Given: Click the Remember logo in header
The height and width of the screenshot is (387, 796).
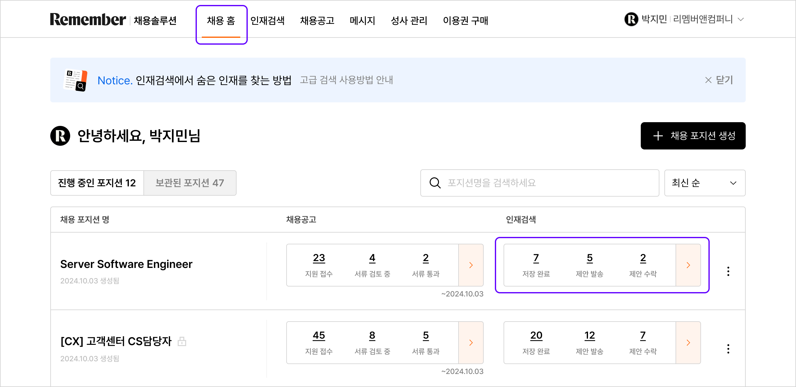Looking at the screenshot, I should tap(88, 20).
